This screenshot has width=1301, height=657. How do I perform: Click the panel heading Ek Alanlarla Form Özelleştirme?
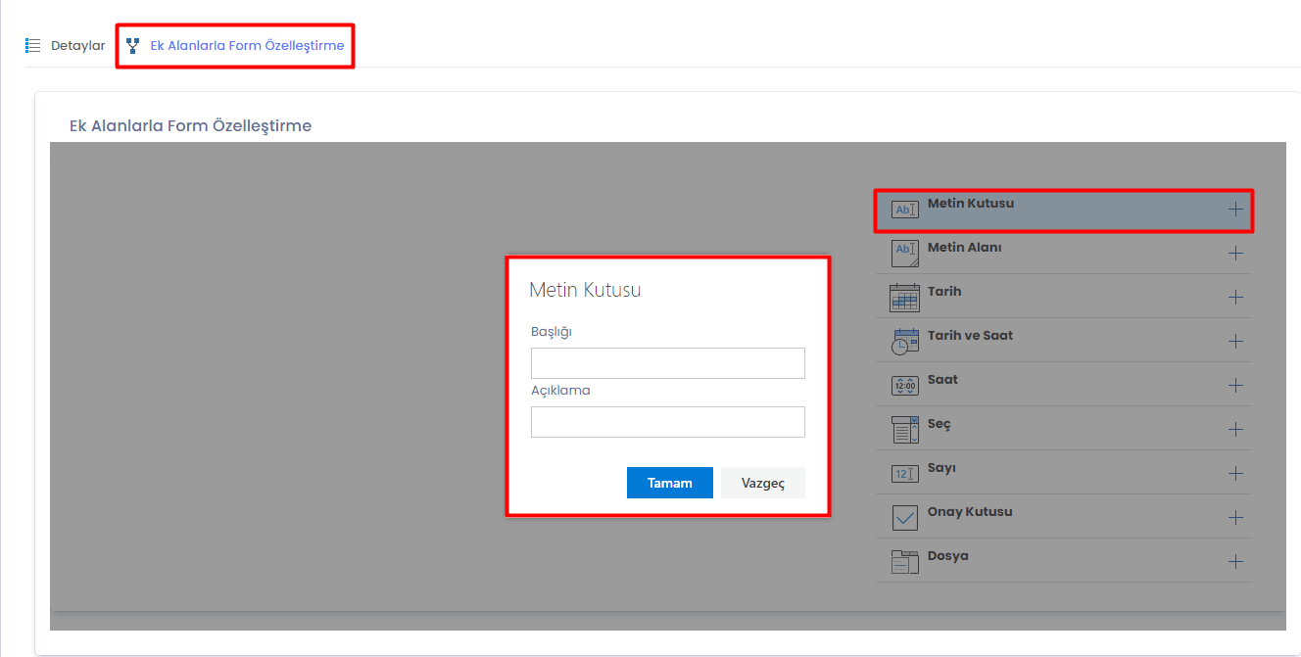click(x=190, y=126)
